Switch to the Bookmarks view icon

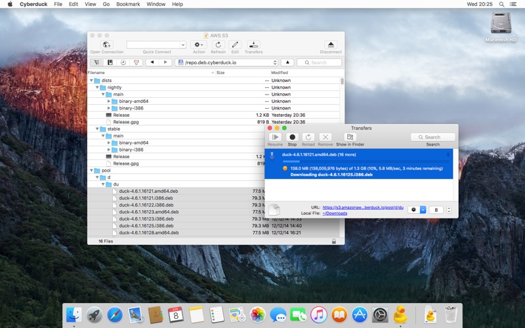110,62
